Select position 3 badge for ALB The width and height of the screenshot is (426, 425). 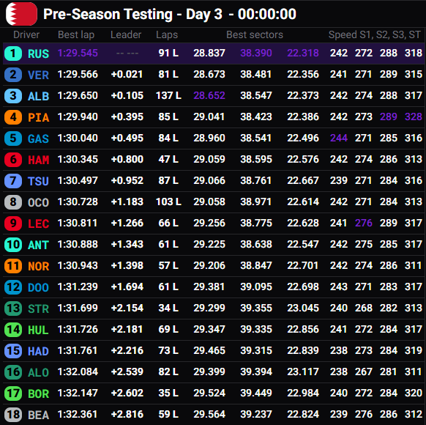pyautogui.click(x=13, y=96)
